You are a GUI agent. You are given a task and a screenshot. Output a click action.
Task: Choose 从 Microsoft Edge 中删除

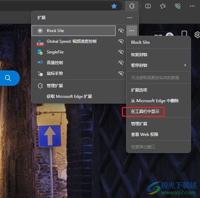point(159,101)
